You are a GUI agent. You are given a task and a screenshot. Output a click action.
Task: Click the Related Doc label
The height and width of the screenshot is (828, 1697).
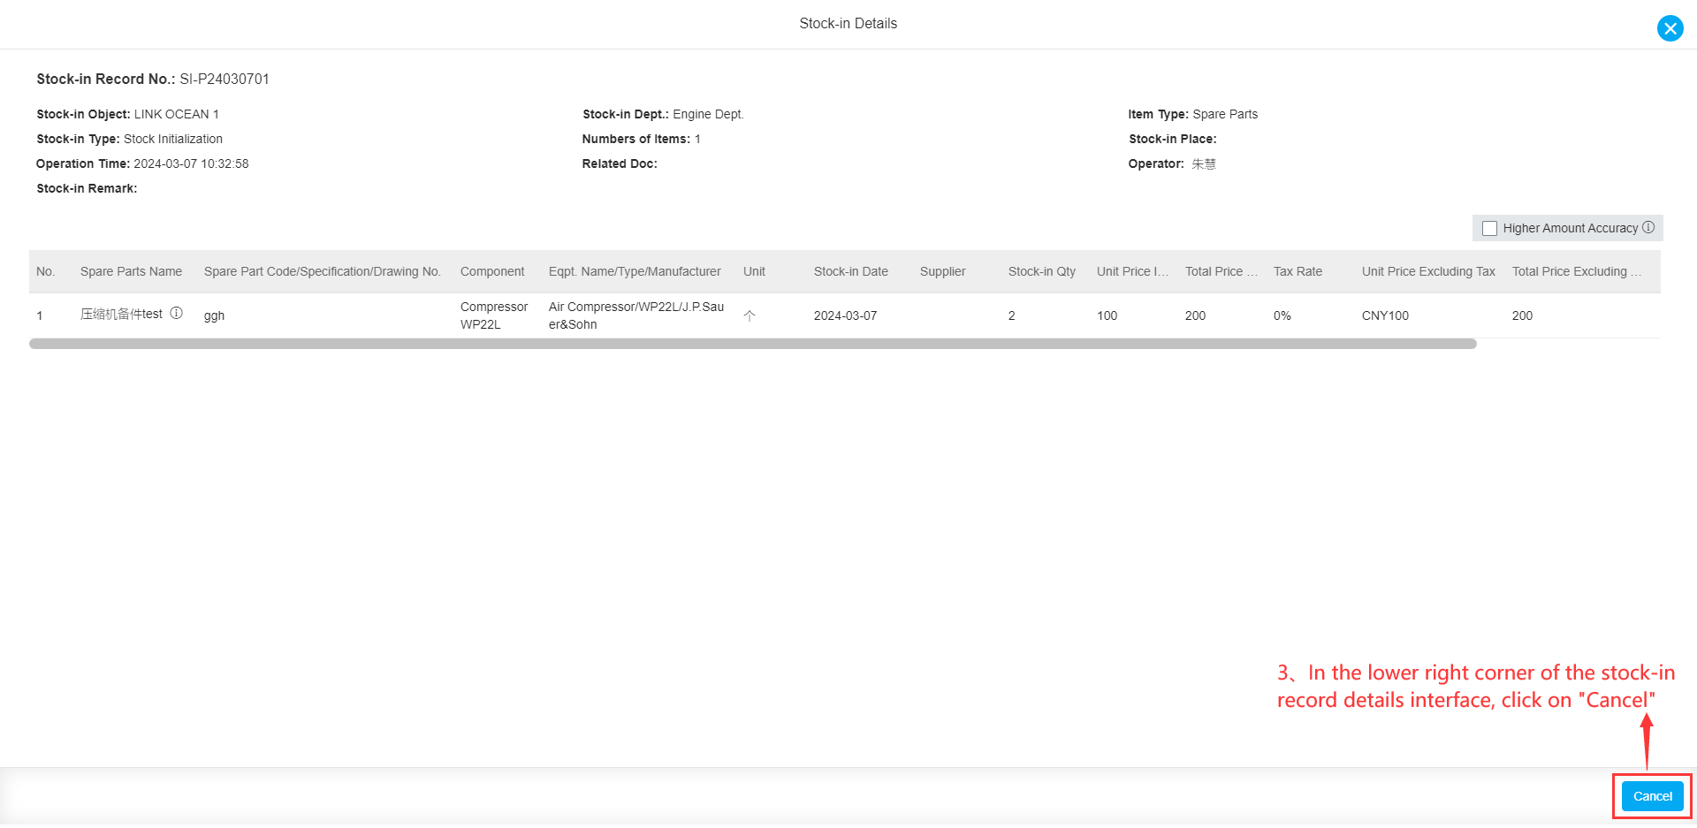pyautogui.click(x=620, y=163)
